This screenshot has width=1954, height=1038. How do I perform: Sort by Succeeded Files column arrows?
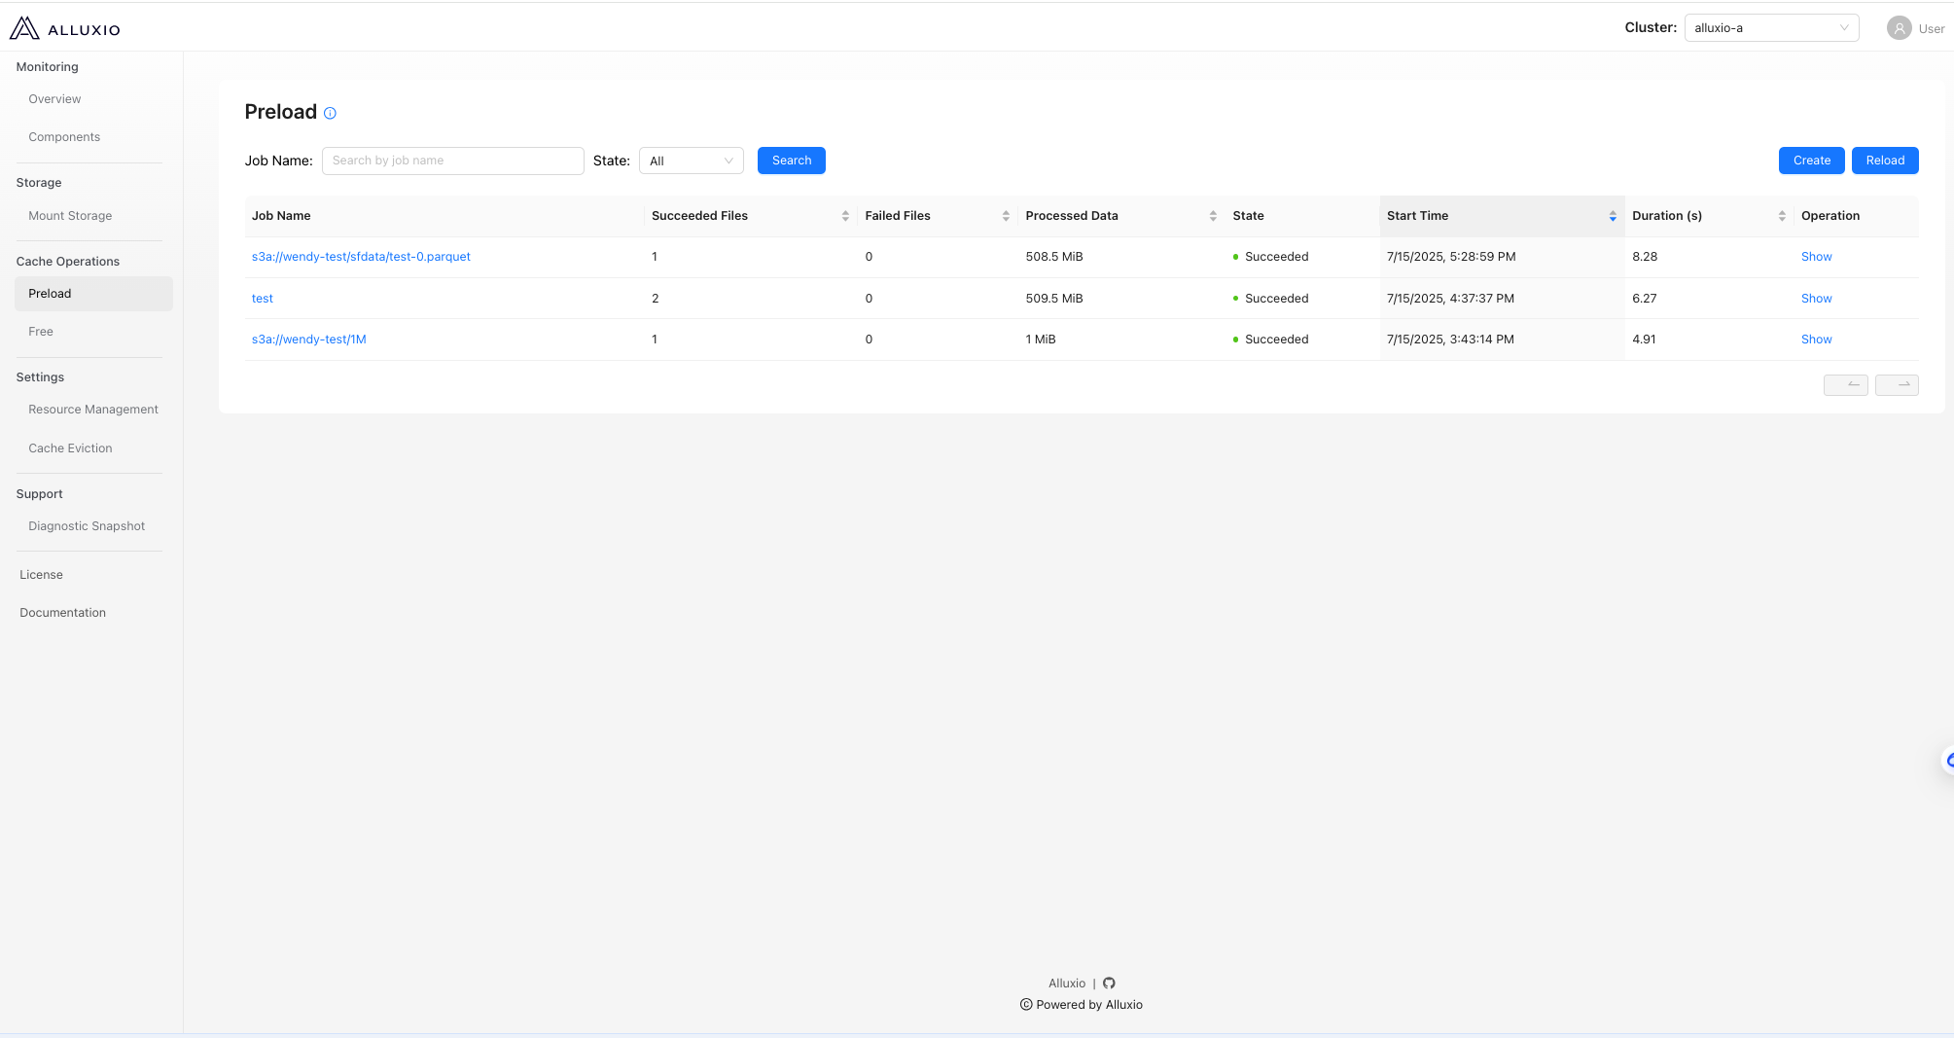pos(845,216)
